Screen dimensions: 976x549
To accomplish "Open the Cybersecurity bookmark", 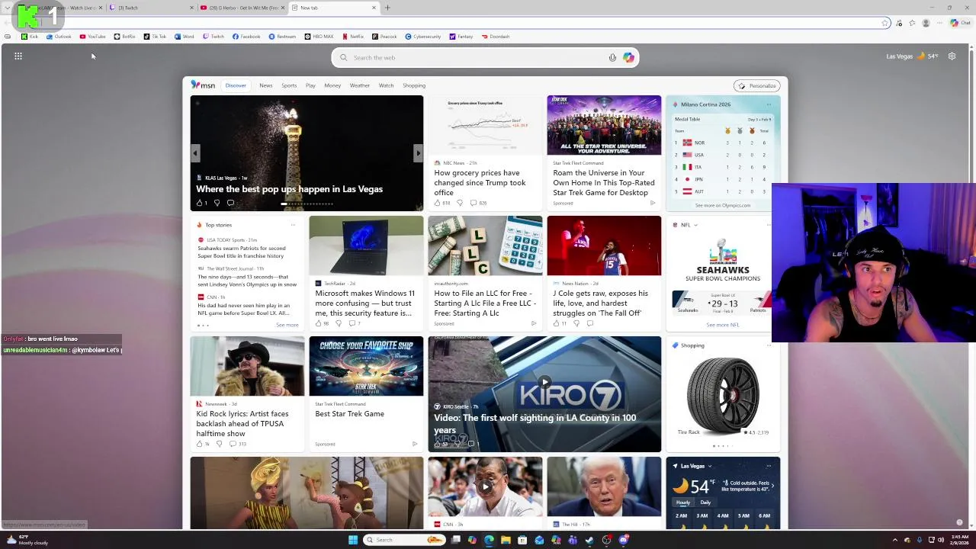I will point(423,37).
